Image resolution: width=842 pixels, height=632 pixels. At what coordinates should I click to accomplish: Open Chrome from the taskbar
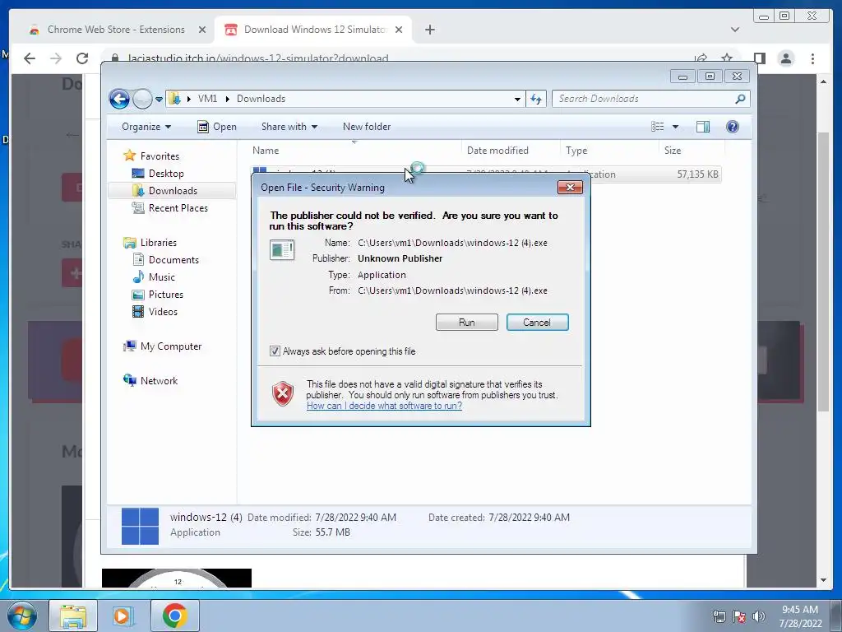click(x=174, y=616)
